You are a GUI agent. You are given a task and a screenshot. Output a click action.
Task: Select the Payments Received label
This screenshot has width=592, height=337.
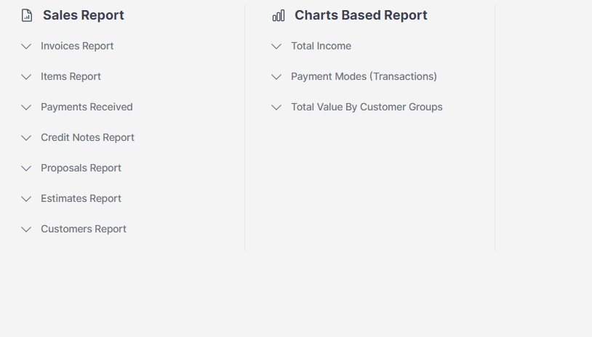[x=87, y=107]
